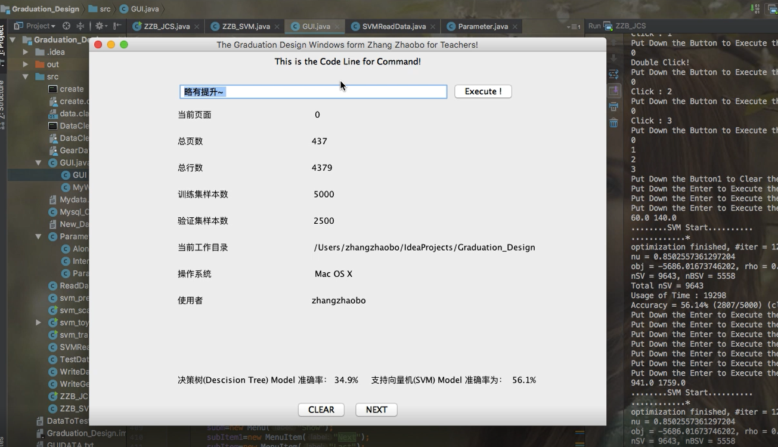Click the ZZB_SV class file icon
The image size is (778, 447).
point(53,409)
